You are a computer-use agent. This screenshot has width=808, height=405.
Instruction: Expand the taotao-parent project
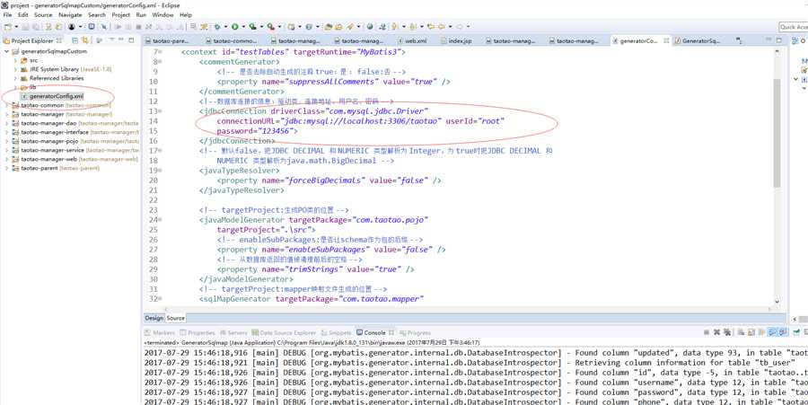coord(6,167)
